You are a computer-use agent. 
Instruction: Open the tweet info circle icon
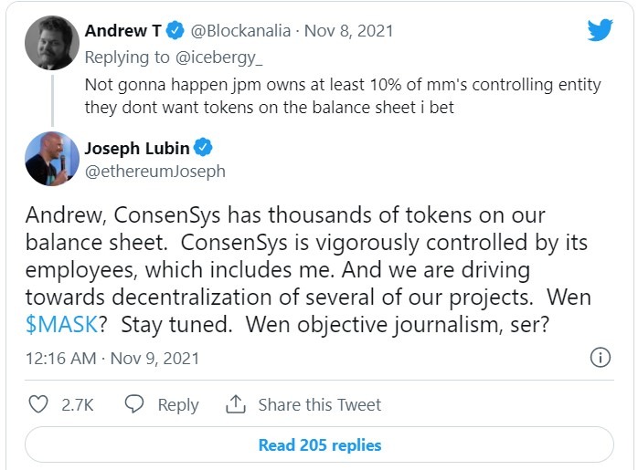(601, 357)
